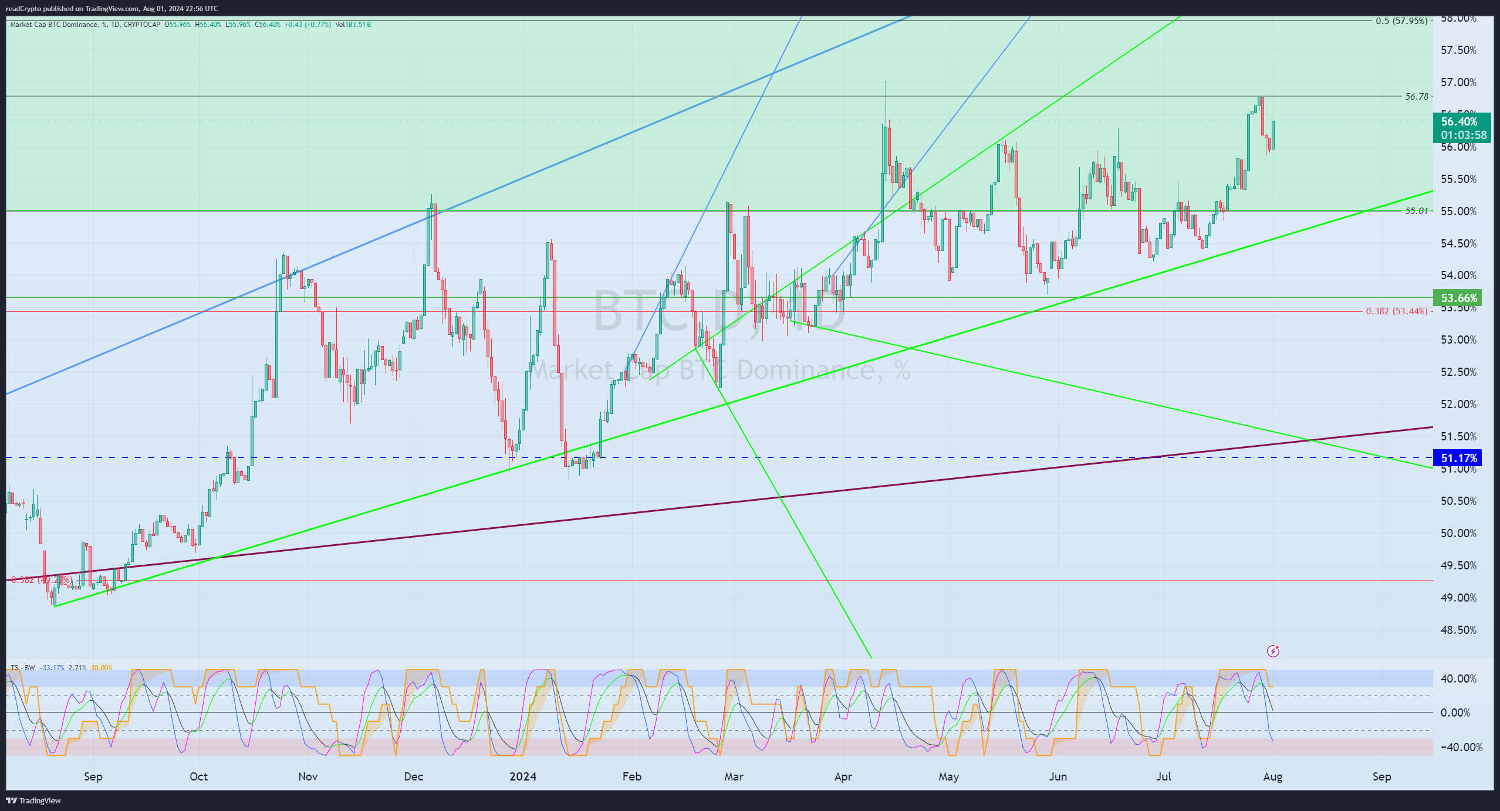Click the '54.50%' price axis label

point(1458,243)
